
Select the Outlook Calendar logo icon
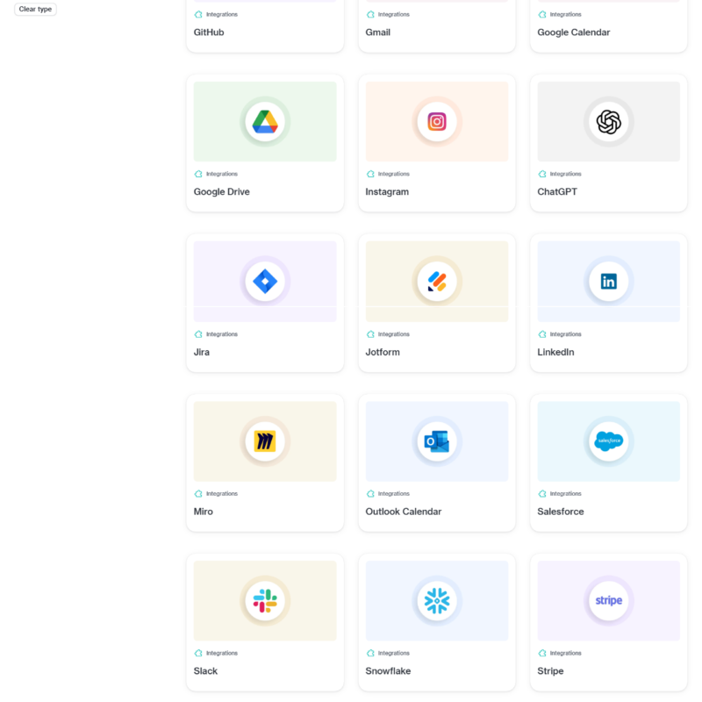437,441
